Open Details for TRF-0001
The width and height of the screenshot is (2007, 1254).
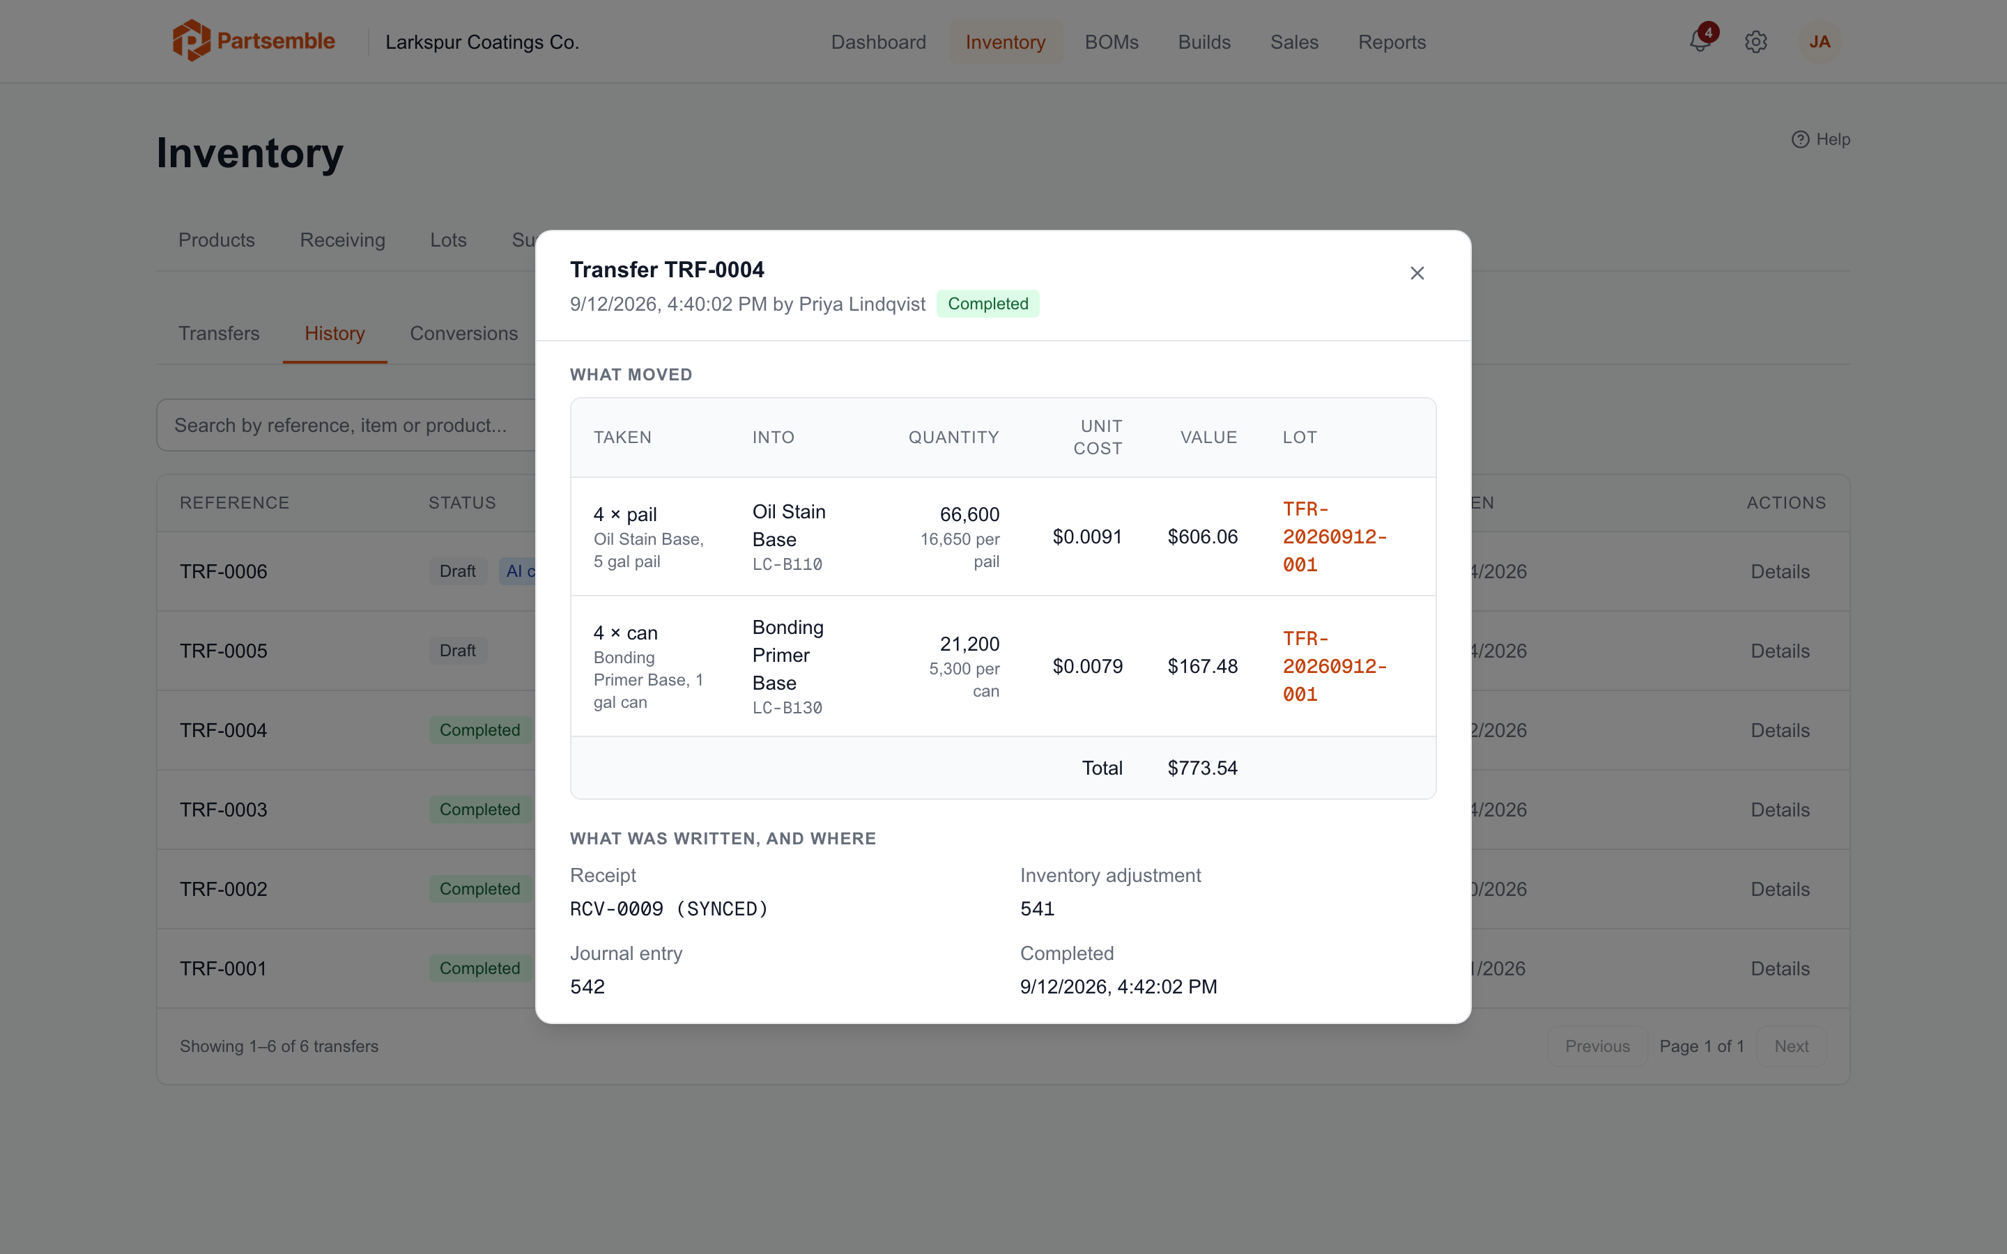tap(1780, 968)
